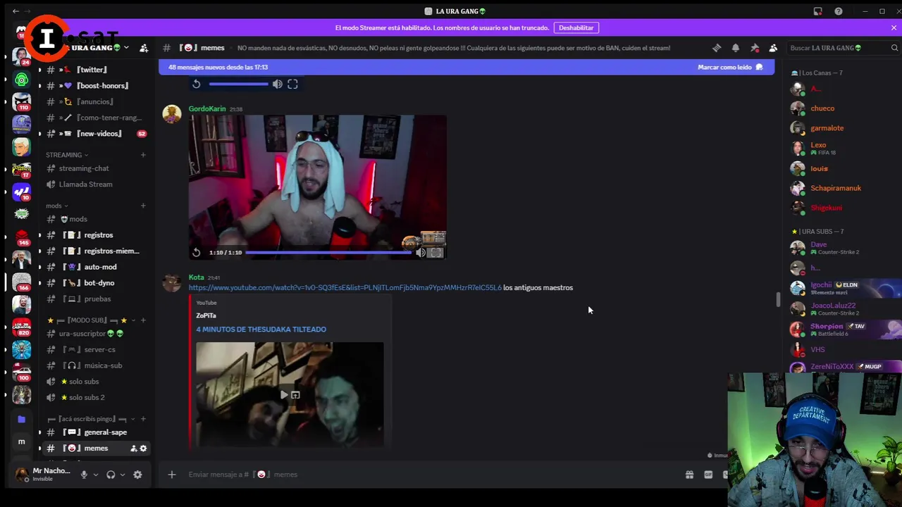Open the inbox icon in title bar
The image size is (902, 507).
click(x=817, y=11)
